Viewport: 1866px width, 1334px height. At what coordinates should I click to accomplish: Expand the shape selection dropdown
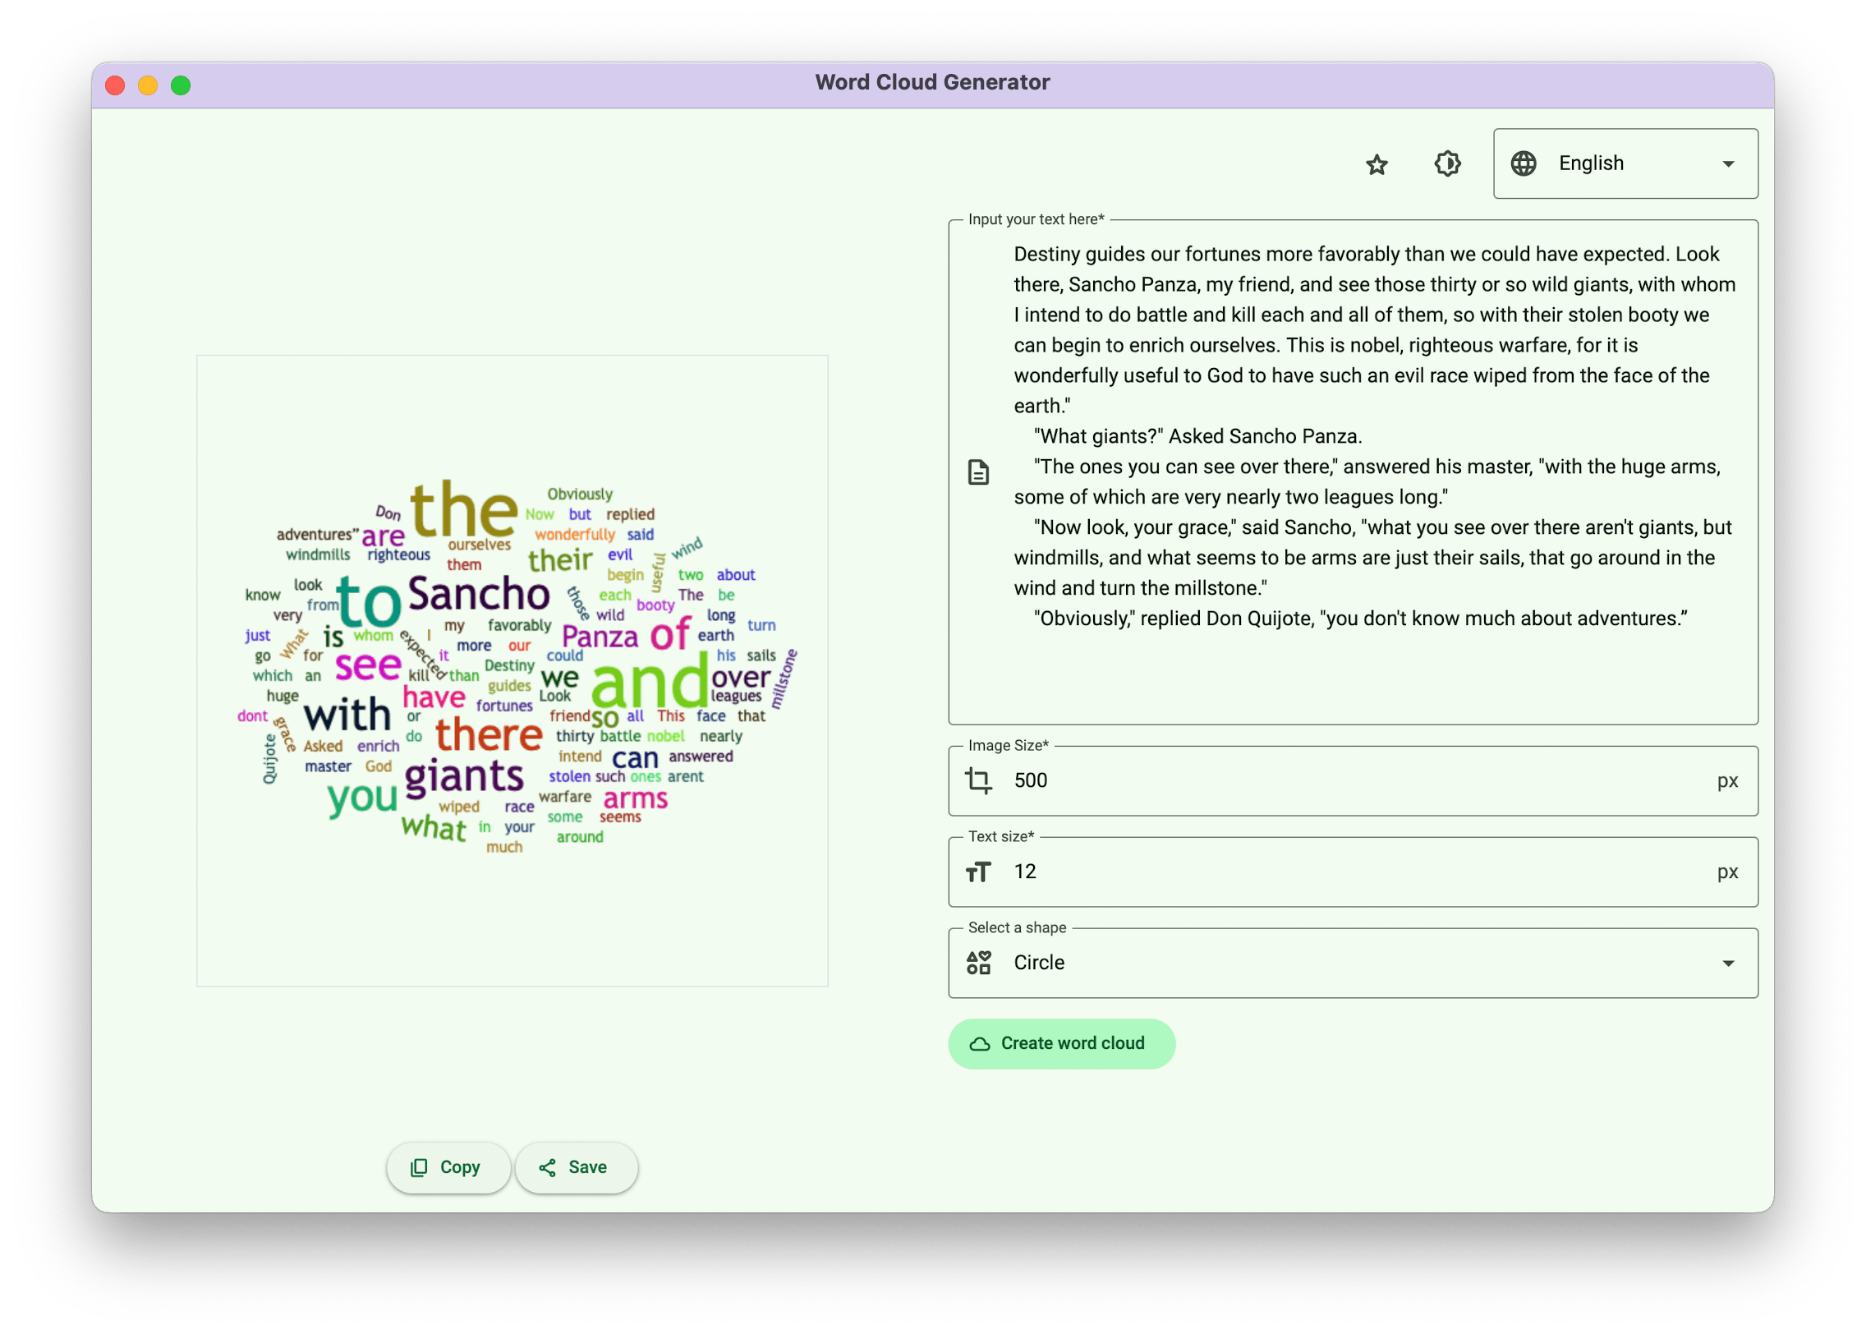1353,962
